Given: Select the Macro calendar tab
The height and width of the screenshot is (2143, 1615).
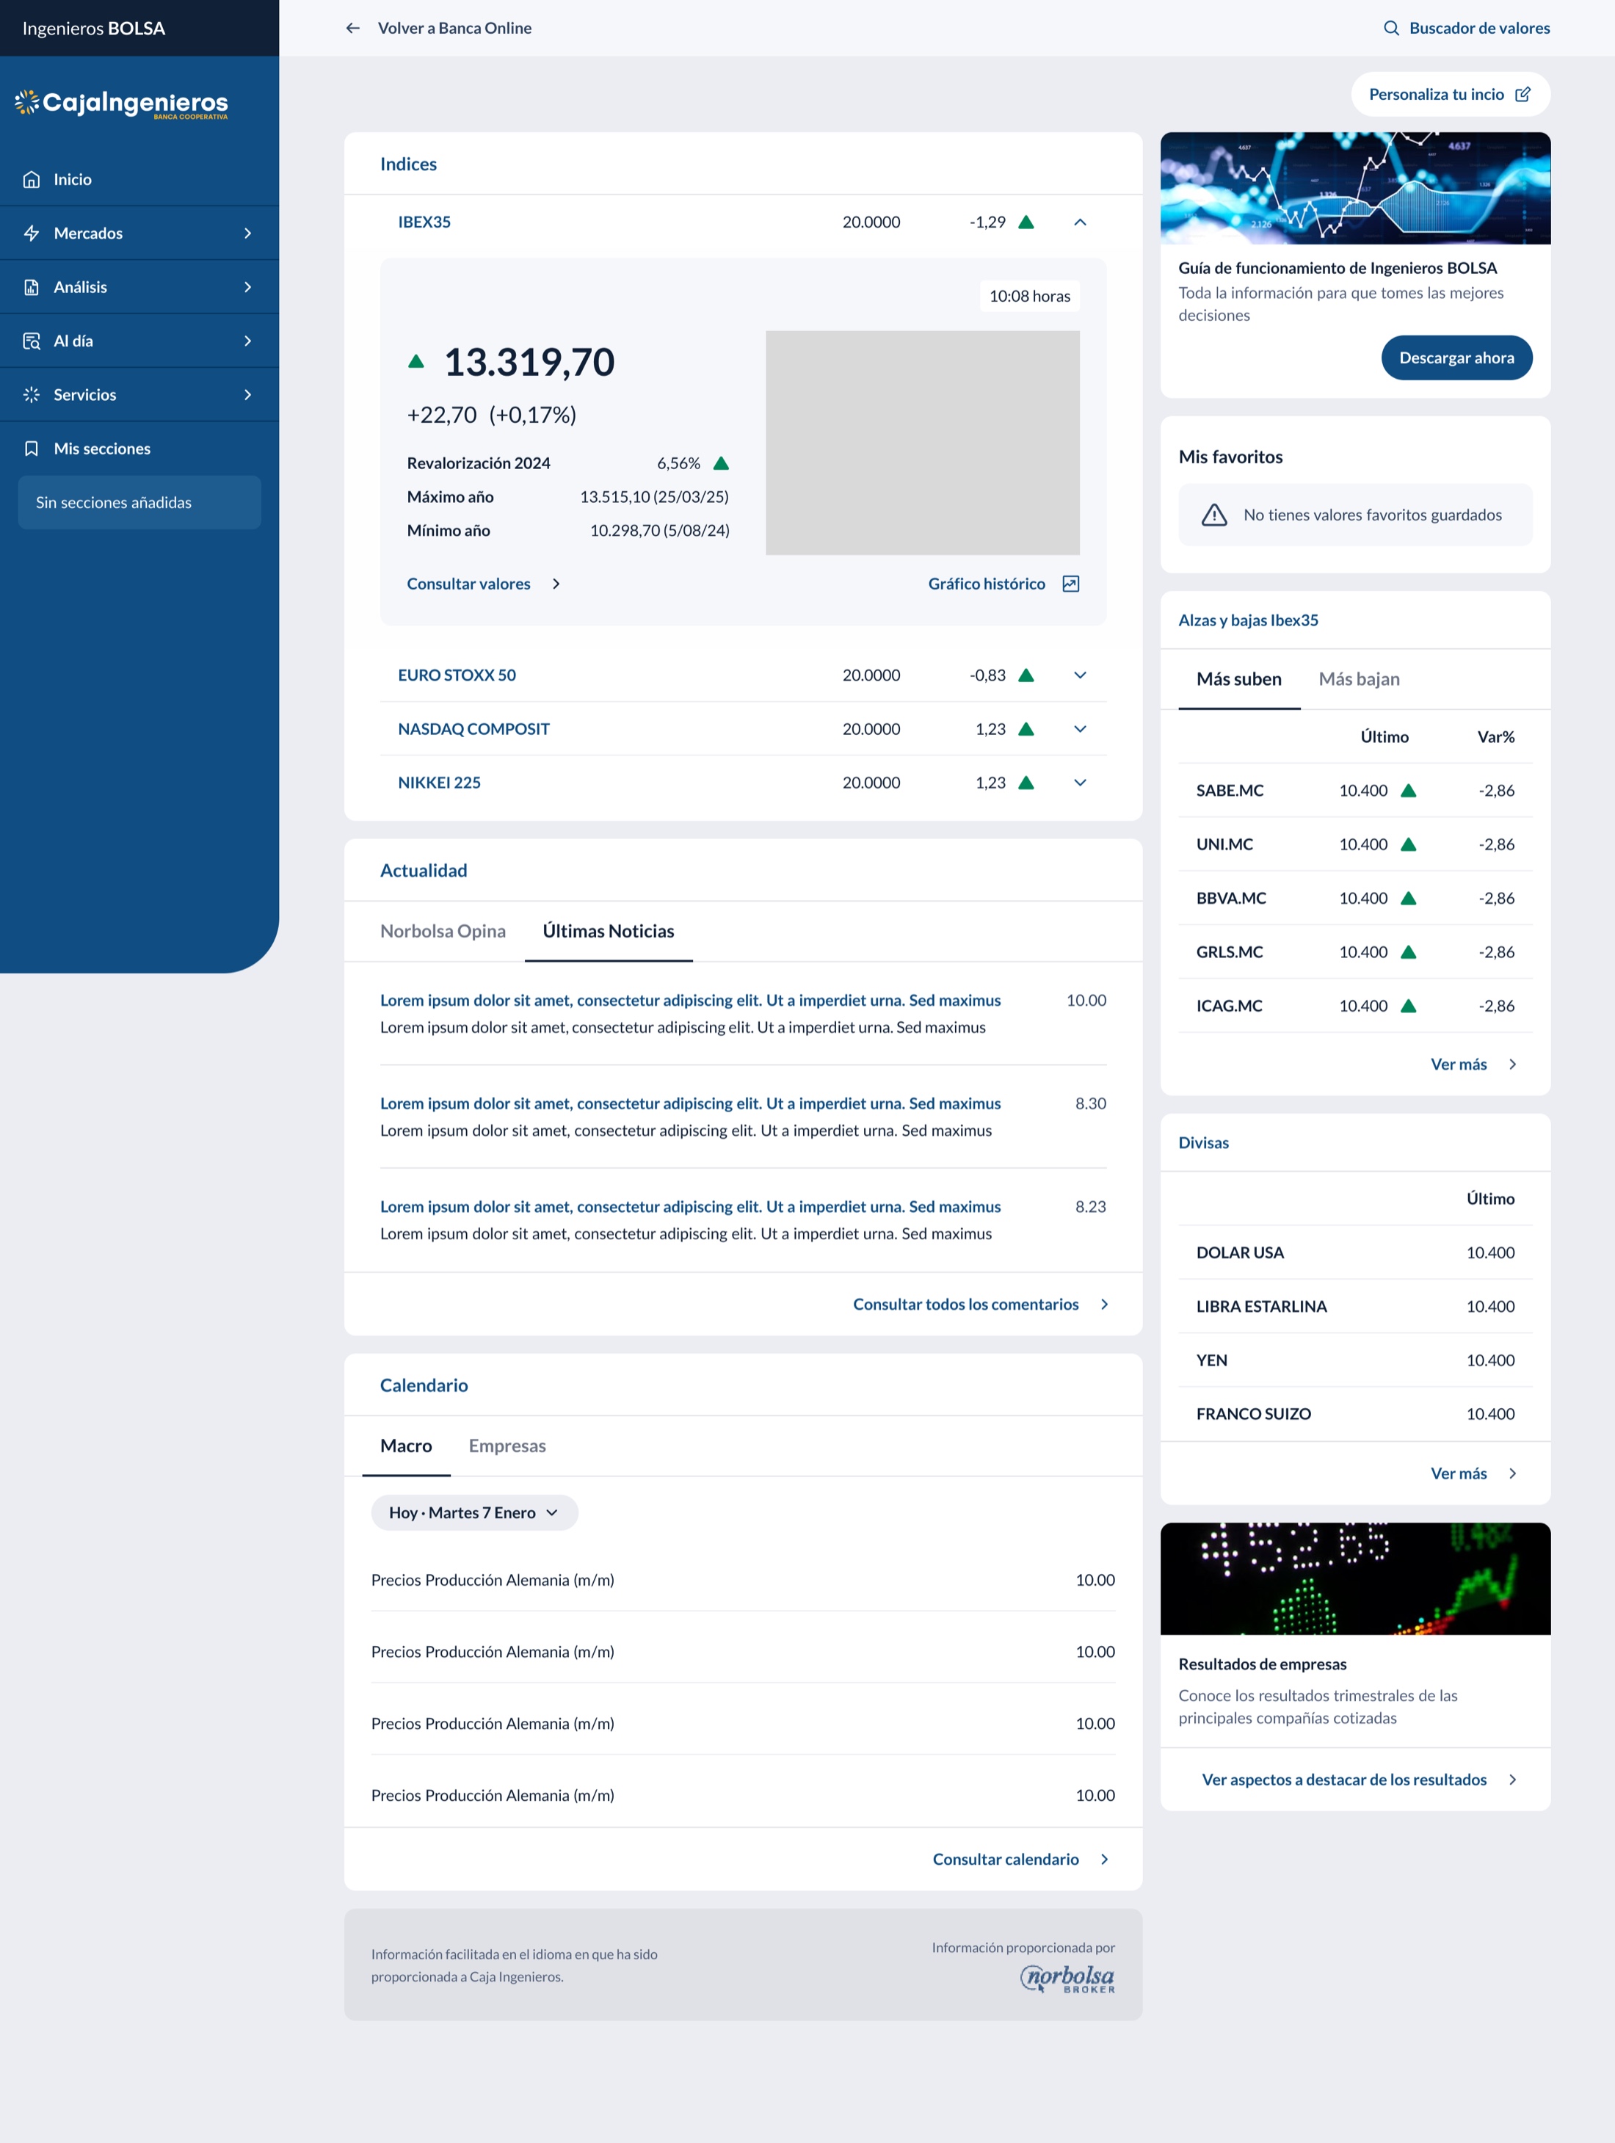Looking at the screenshot, I should tap(406, 1446).
